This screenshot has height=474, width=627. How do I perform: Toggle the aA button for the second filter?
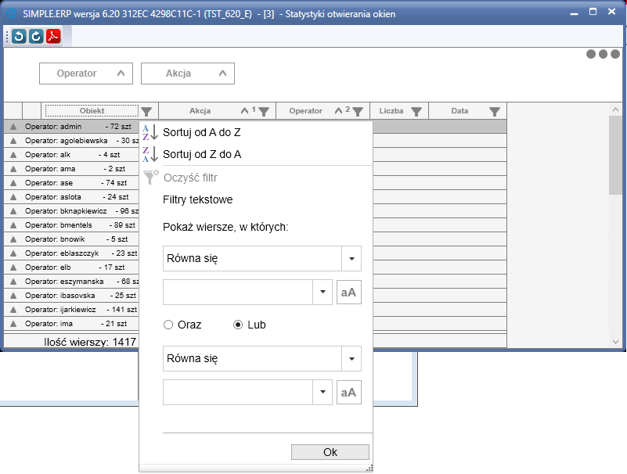pyautogui.click(x=348, y=393)
